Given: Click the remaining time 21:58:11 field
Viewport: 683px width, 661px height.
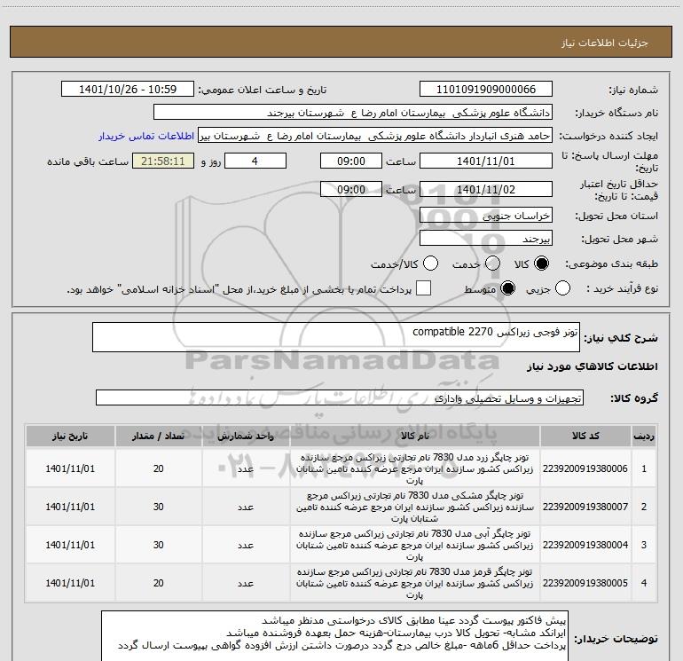Looking at the screenshot, I should click(x=163, y=161).
